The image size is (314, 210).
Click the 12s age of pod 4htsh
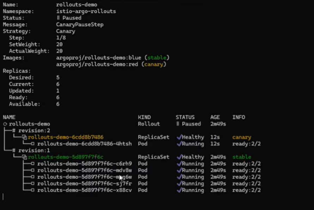tap(215, 144)
